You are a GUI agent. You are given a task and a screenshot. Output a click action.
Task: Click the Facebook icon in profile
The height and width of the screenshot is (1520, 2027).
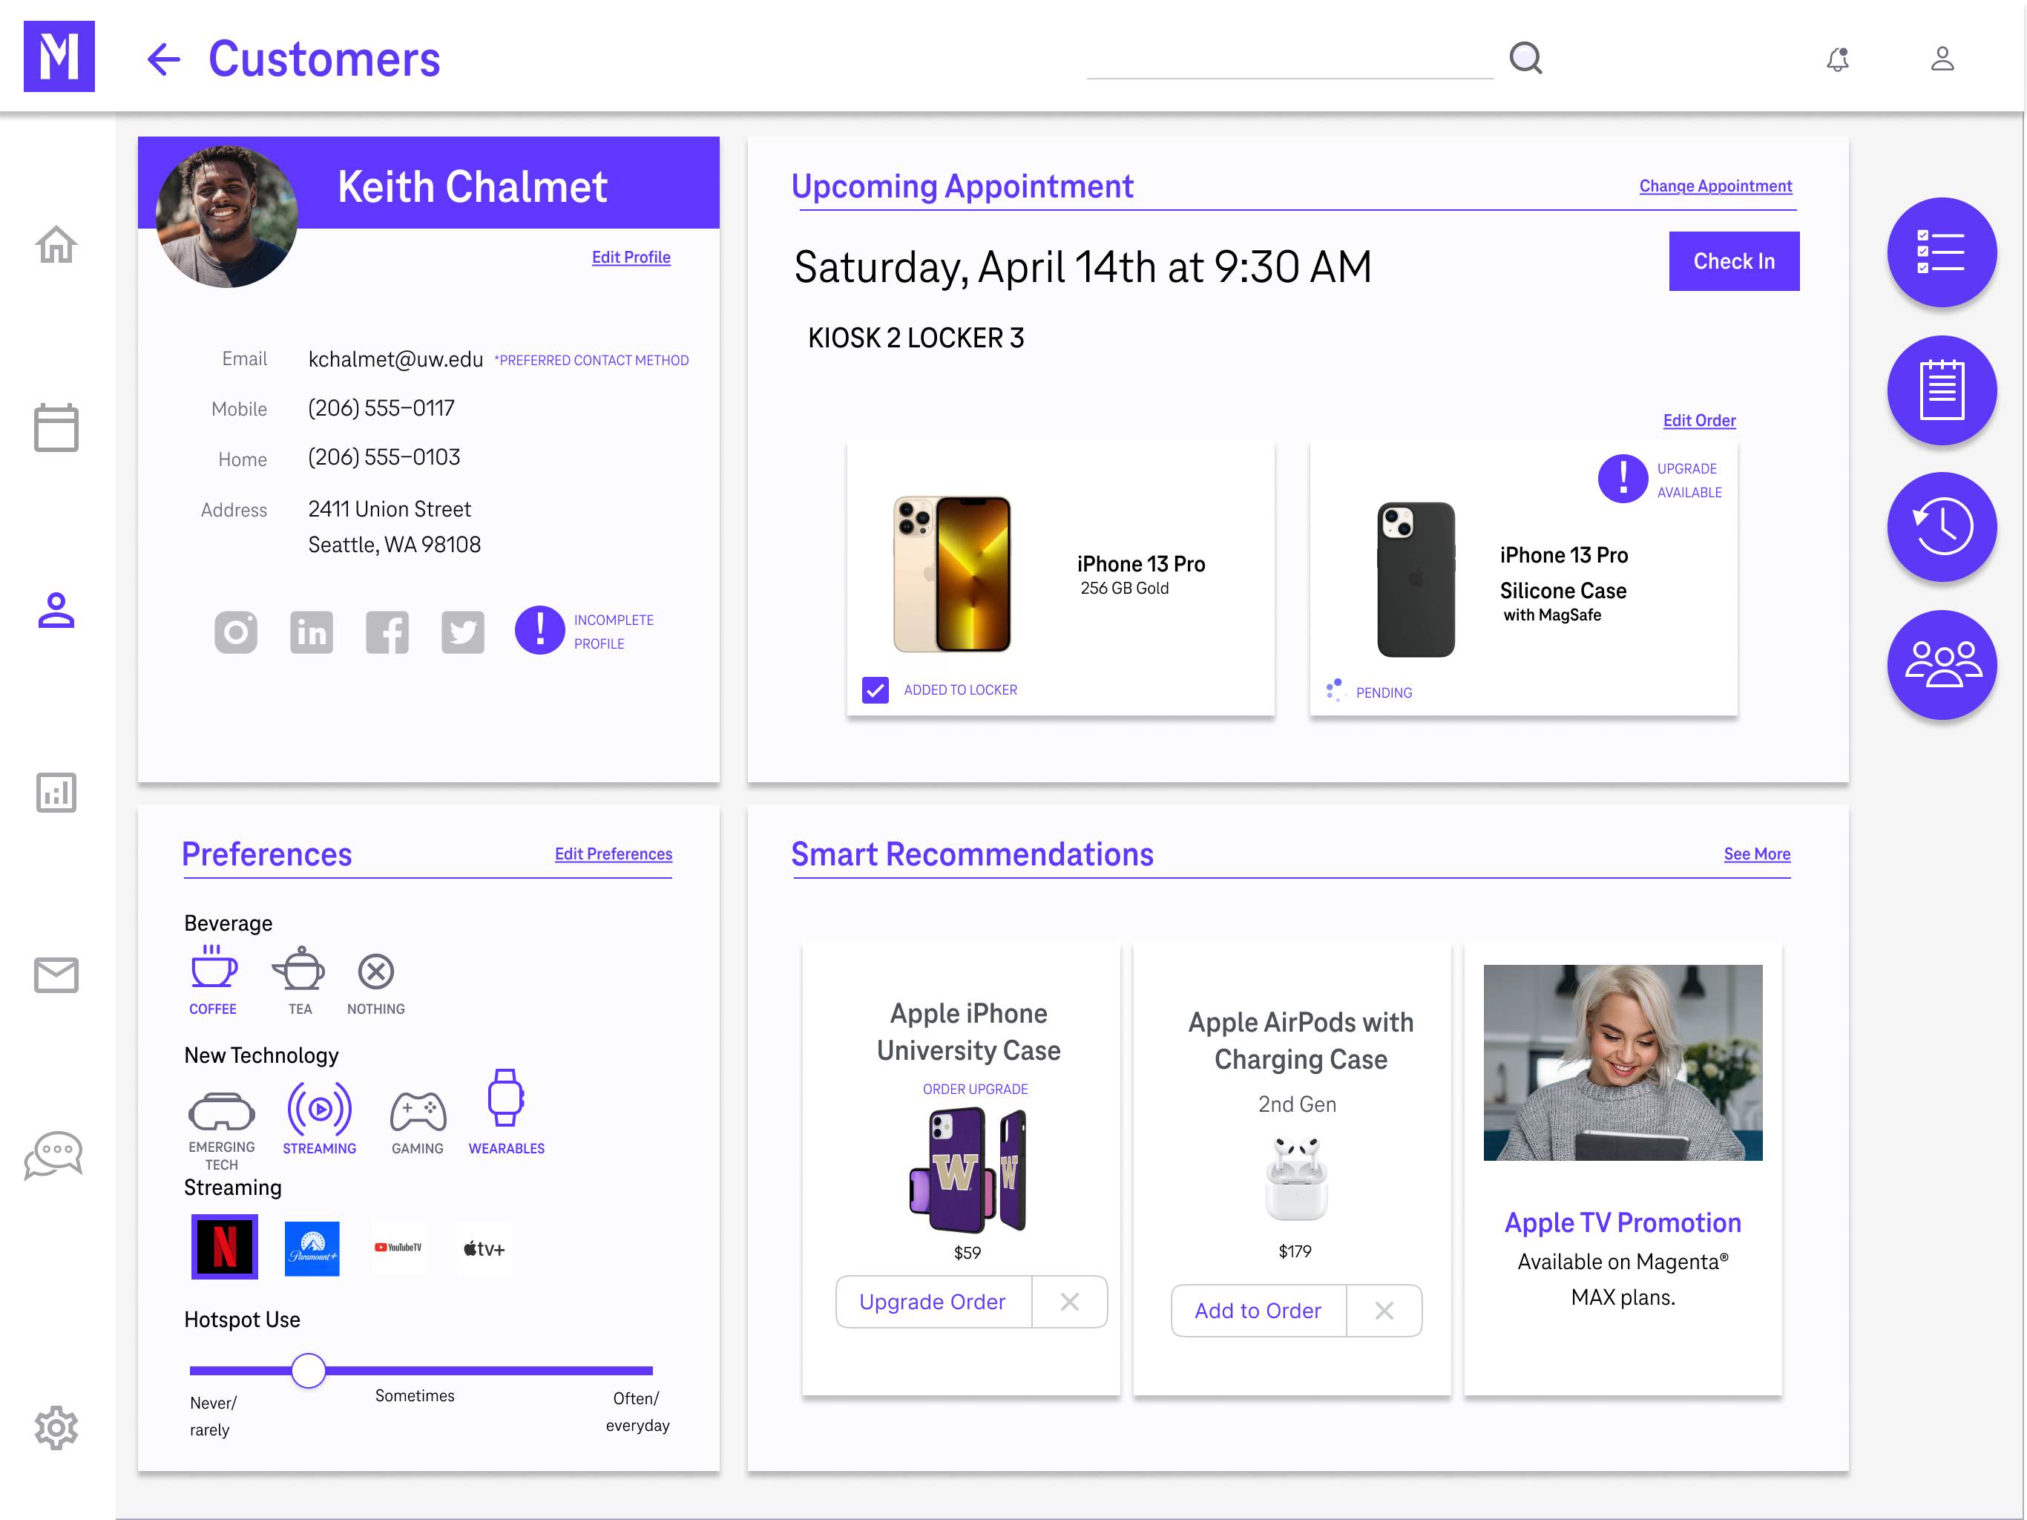click(x=387, y=632)
